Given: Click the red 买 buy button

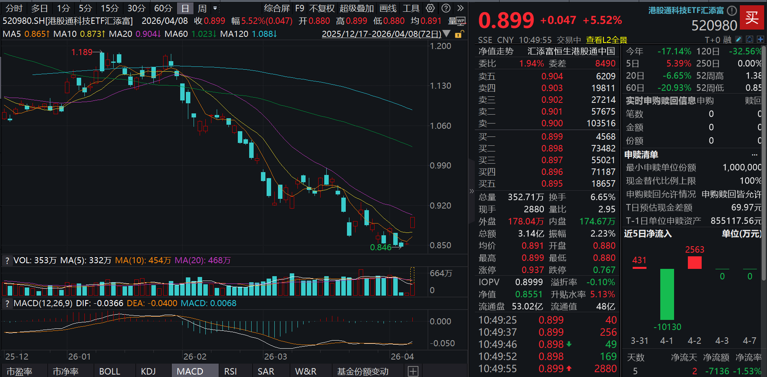Looking at the screenshot, I should 752,17.
